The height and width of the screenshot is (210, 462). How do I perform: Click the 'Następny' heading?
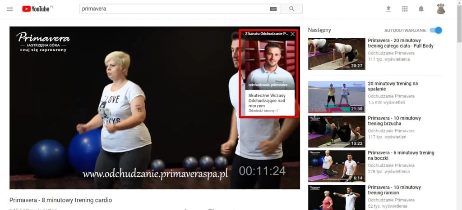click(319, 30)
